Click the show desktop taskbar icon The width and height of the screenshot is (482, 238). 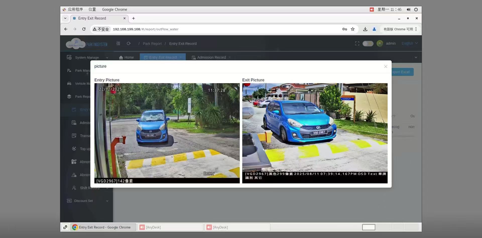[65, 227]
